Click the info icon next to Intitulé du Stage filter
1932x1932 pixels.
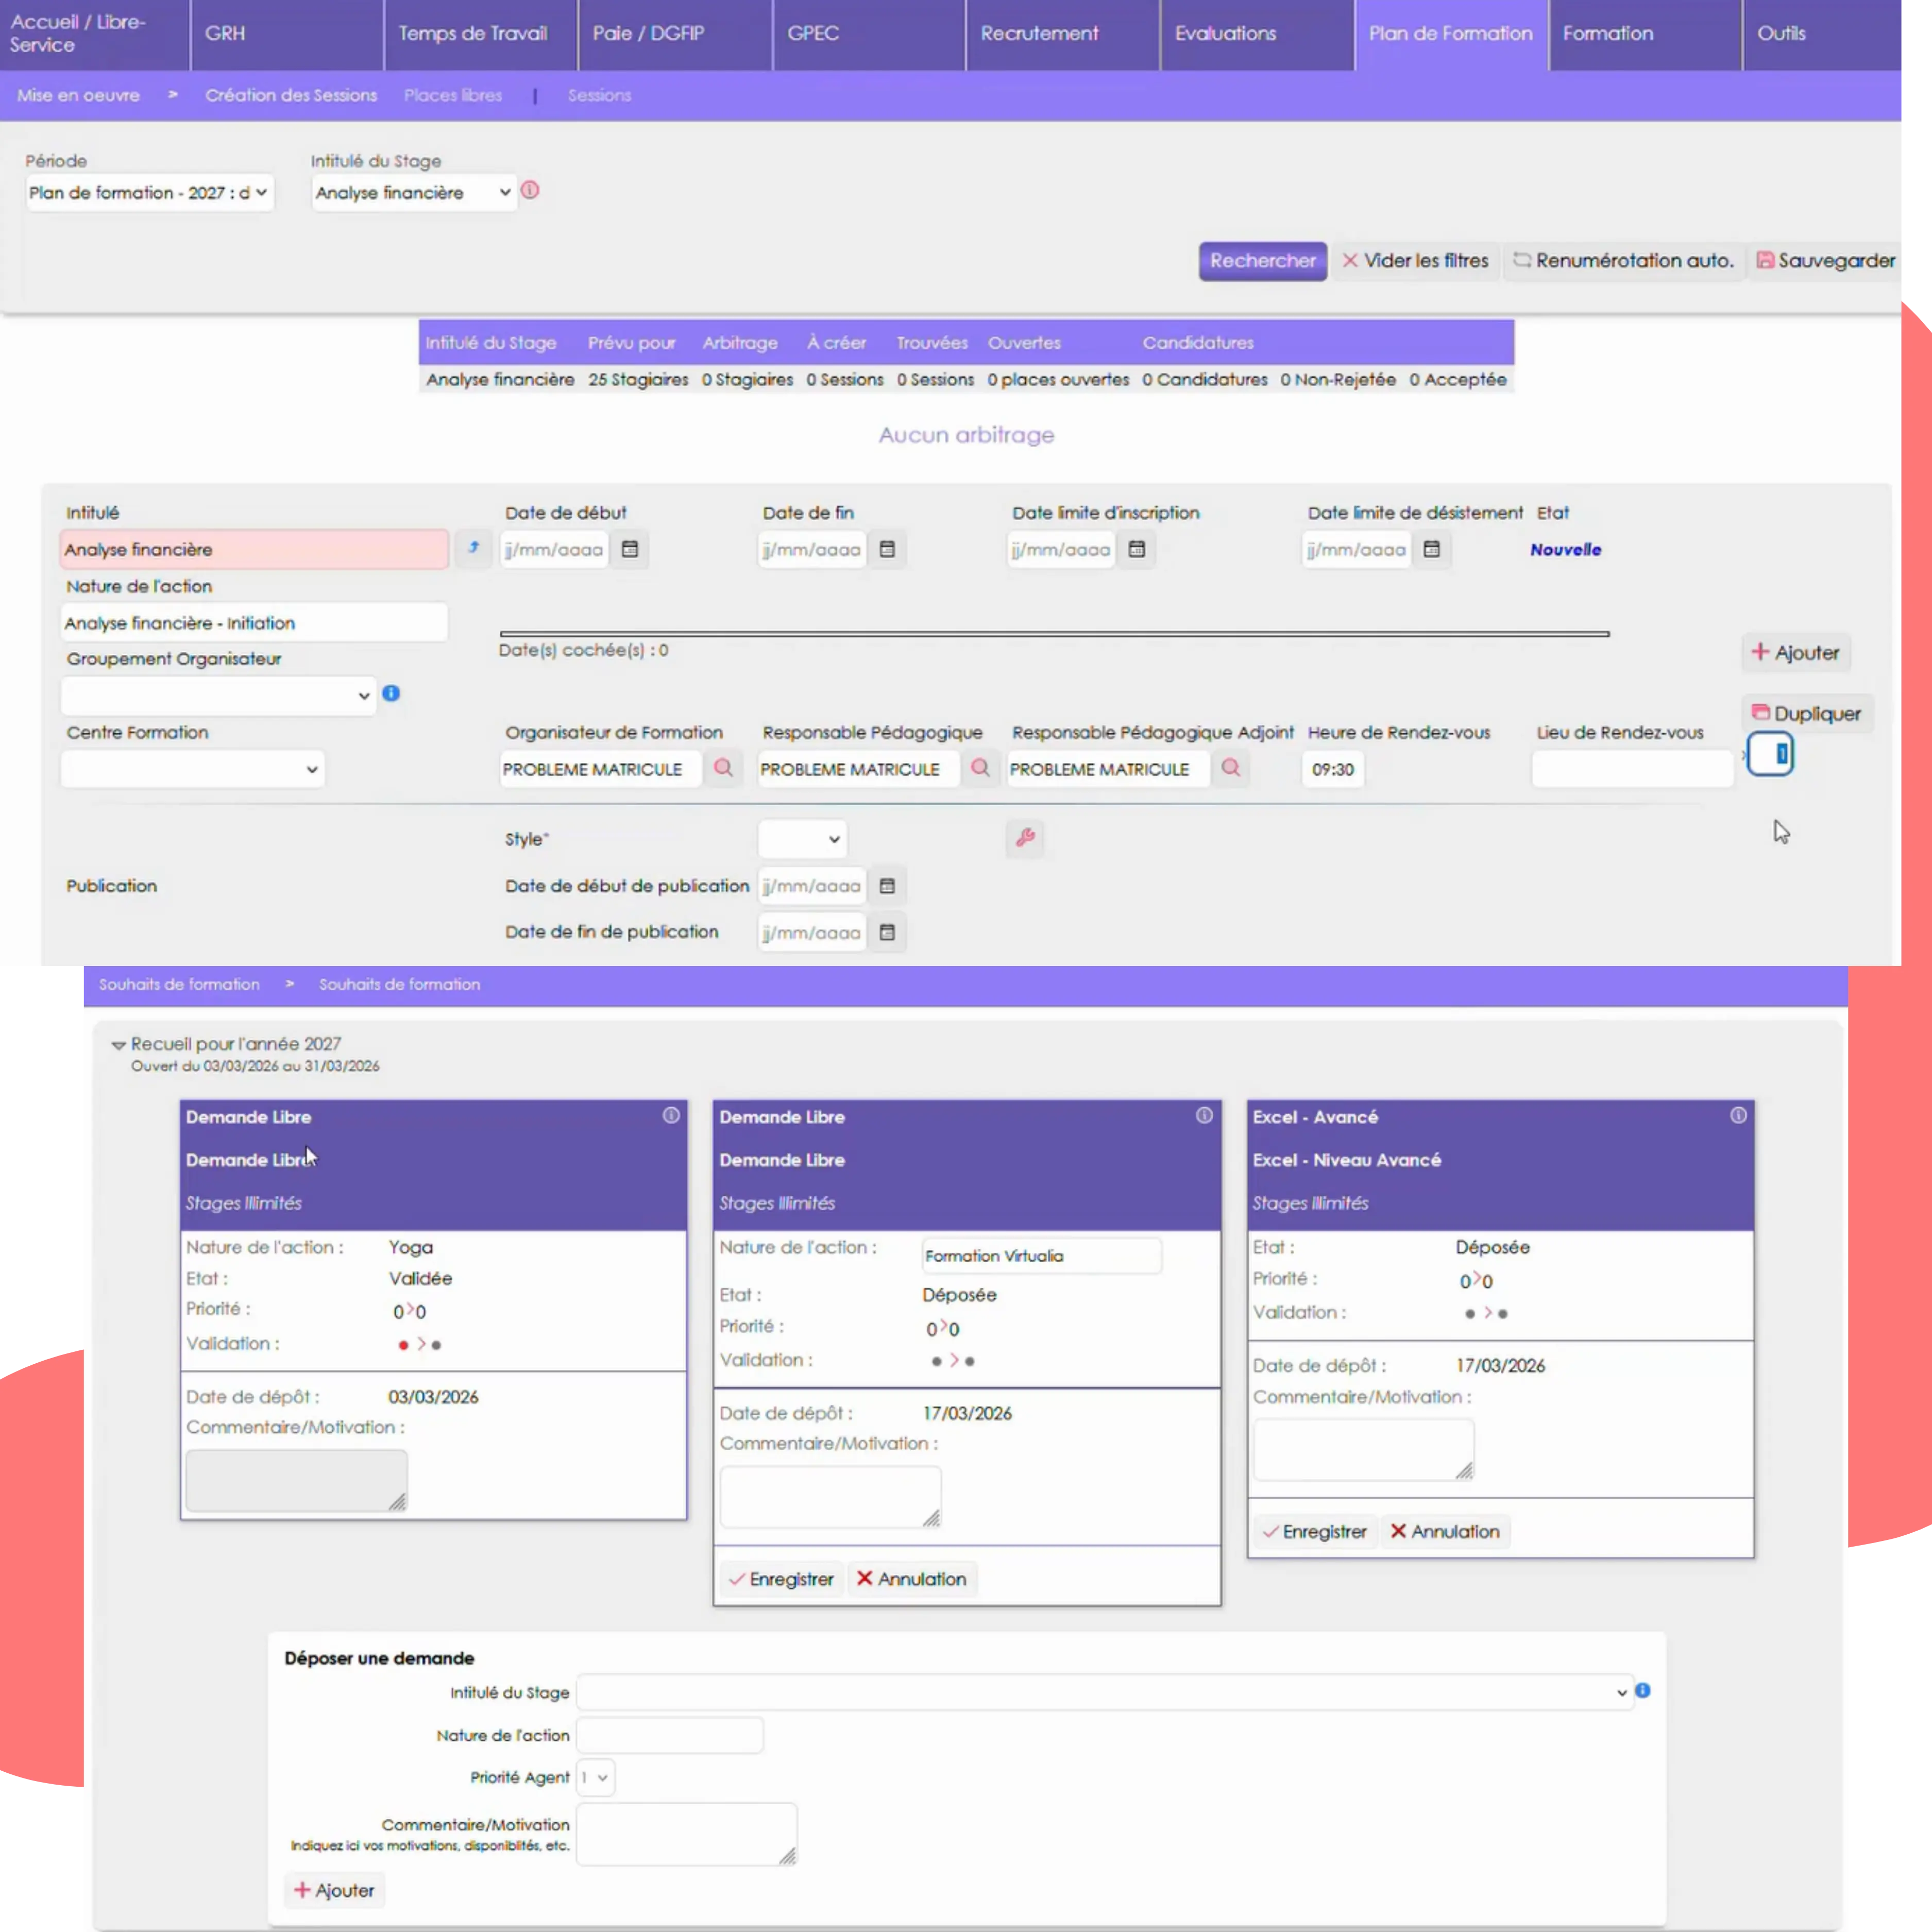click(530, 190)
